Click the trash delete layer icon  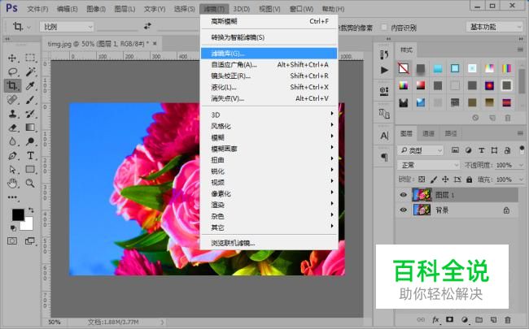[x=507, y=319]
